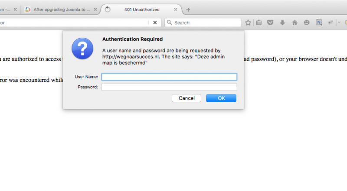
Task: Bookmark this page with the star icon
Action: coord(248,23)
